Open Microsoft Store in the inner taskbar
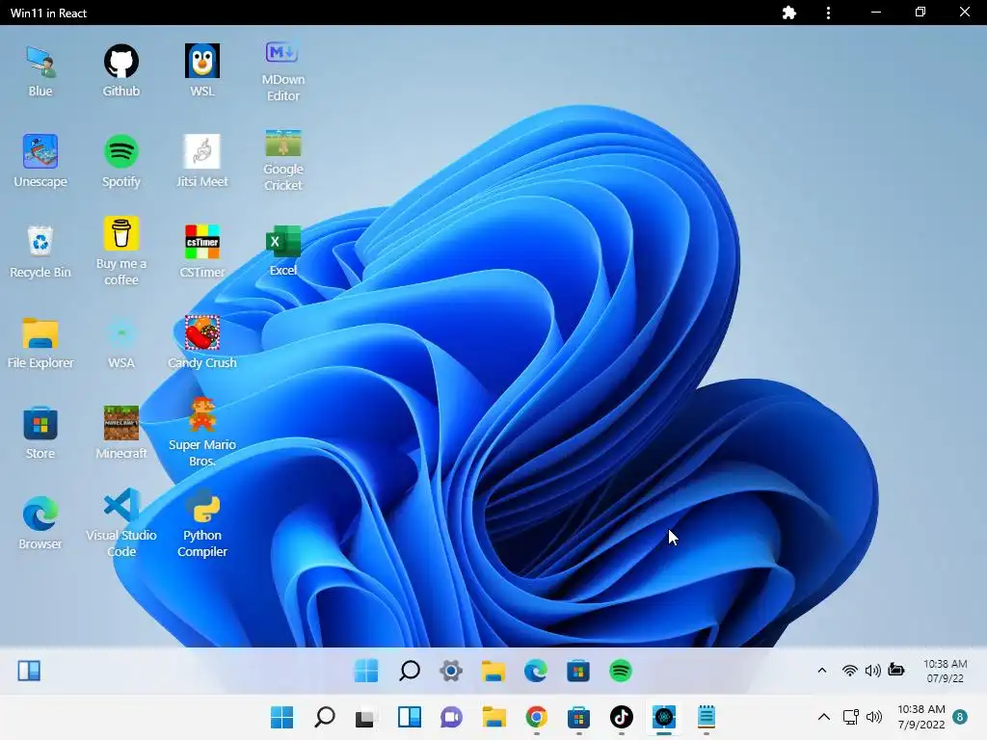 [578, 671]
